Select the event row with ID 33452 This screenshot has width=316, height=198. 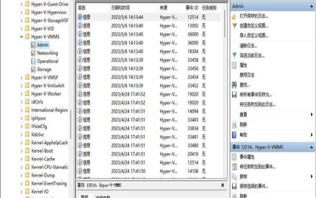click(149, 86)
